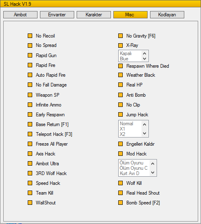Screen dimensions: 201x224
Task: Check the Freeze All Player option
Action: click(30, 144)
